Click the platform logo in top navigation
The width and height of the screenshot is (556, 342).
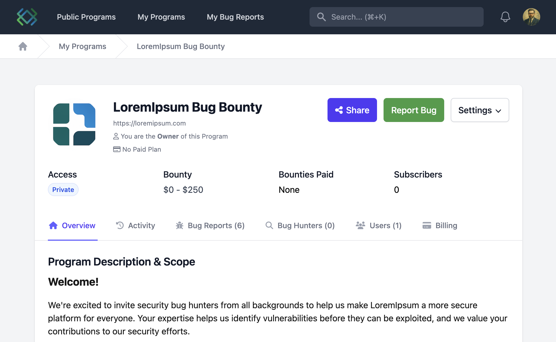click(27, 17)
